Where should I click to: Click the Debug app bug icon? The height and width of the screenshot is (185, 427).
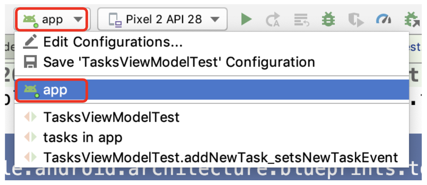pos(328,19)
